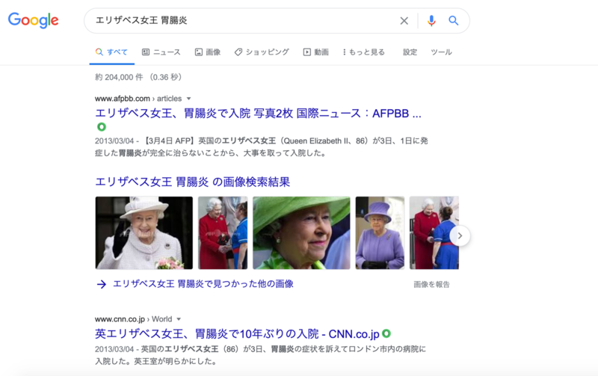
Task: Expand the もっと見る menu
Action: point(364,52)
